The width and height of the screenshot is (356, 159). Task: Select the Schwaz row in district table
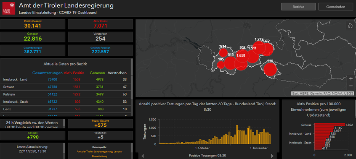point(65,87)
